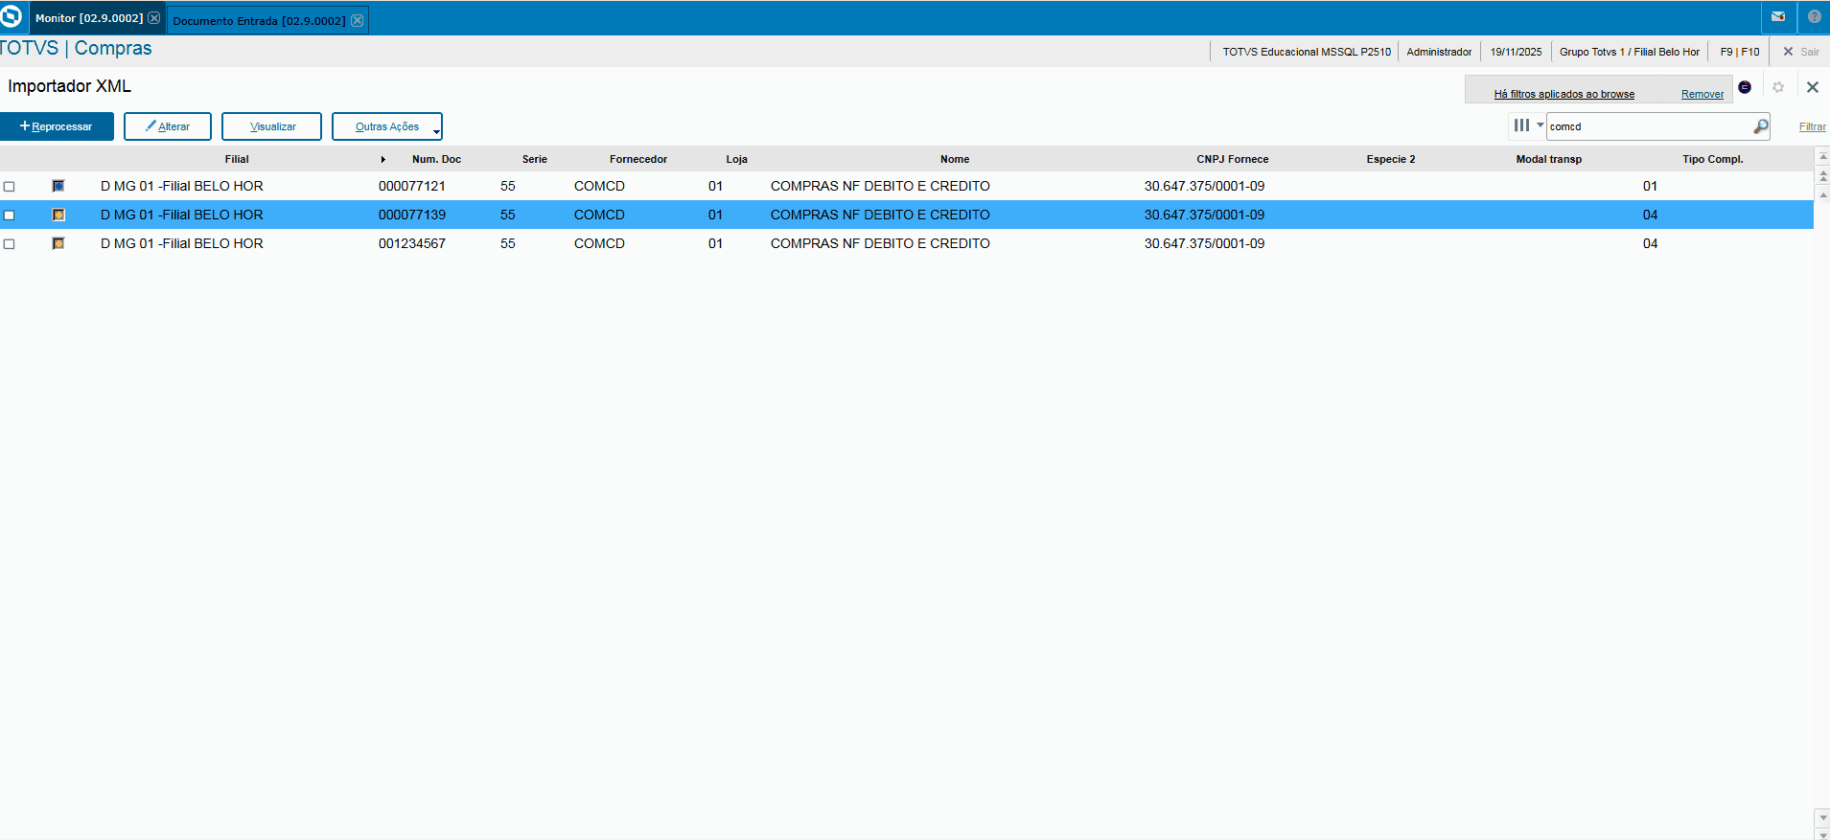Screen dimensions: 1830x840
Task: Click the Remover filter link
Action: (1702, 94)
